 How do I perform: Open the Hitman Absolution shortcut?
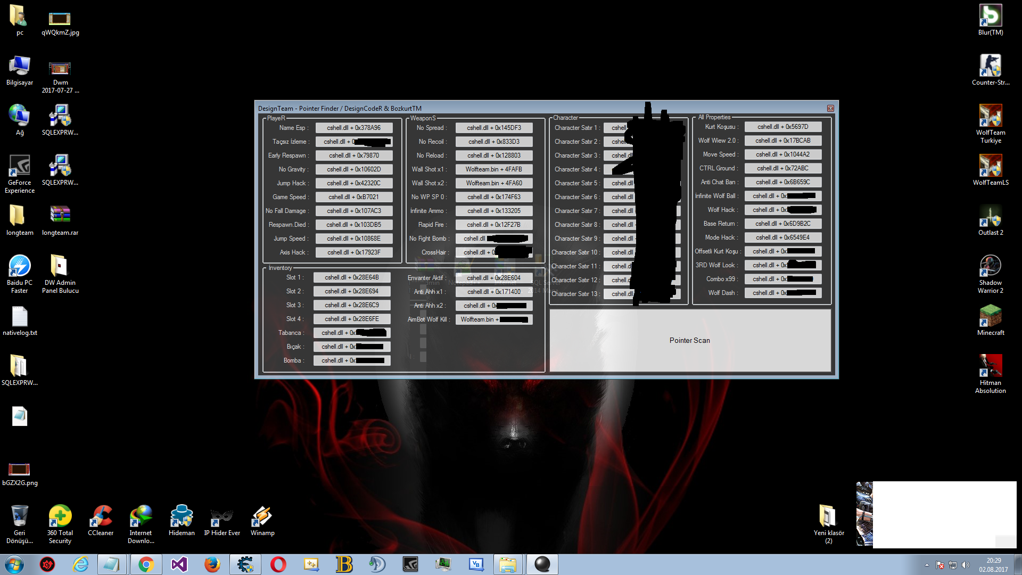[x=991, y=374]
